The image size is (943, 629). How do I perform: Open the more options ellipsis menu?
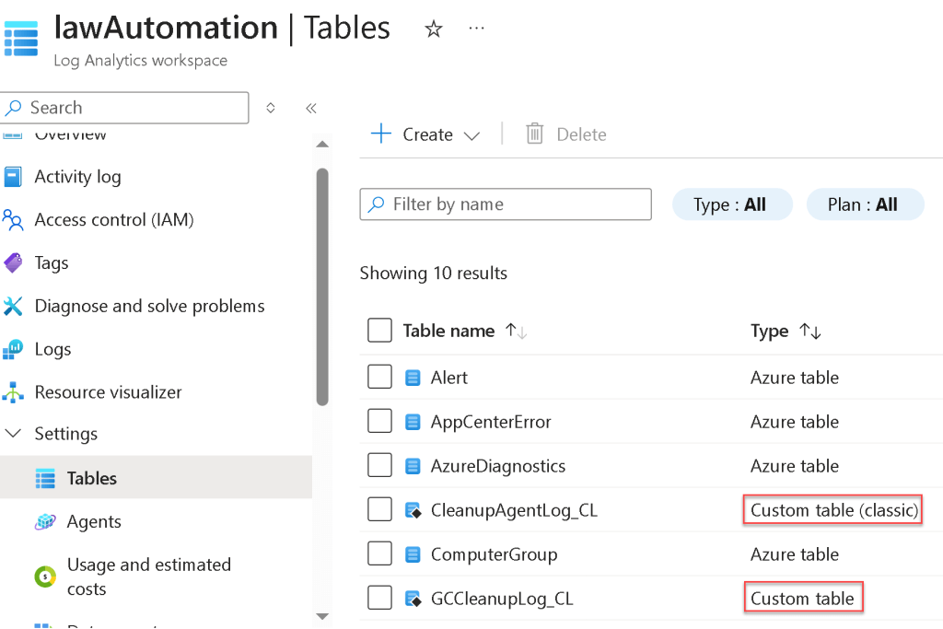(476, 29)
